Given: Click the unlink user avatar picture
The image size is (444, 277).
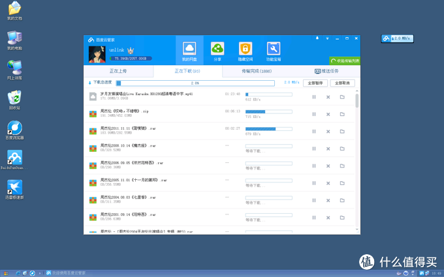Looking at the screenshot, I should click(97, 54).
